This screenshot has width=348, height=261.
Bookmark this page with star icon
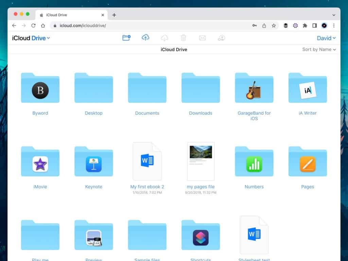[x=274, y=25]
